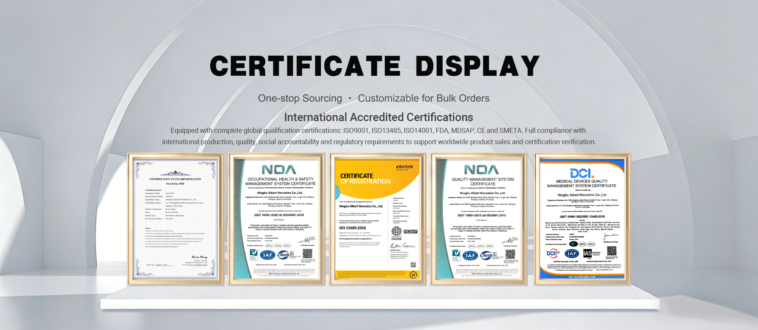
Task: Click the "CERTIFICATE DISPLAY" headline
Action: (x=375, y=66)
